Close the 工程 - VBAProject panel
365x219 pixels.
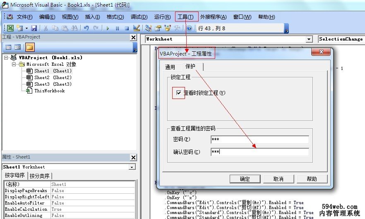tap(133, 37)
